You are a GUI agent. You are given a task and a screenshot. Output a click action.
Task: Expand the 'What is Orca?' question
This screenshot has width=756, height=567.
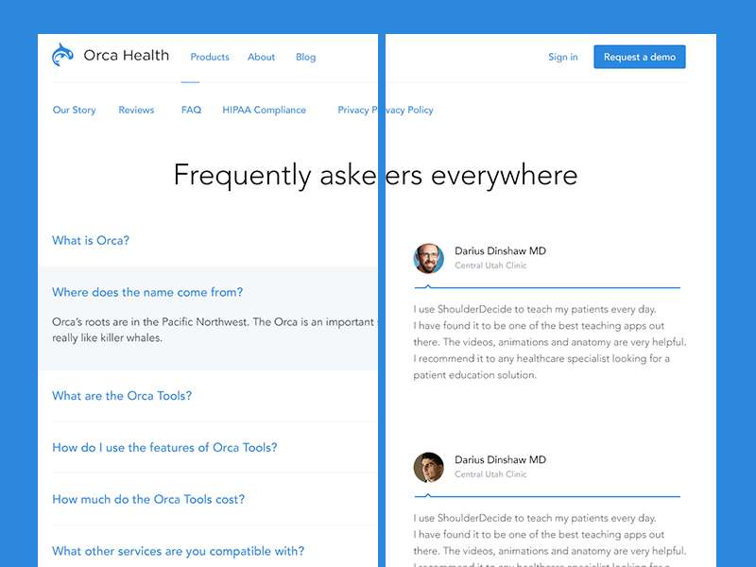(91, 240)
